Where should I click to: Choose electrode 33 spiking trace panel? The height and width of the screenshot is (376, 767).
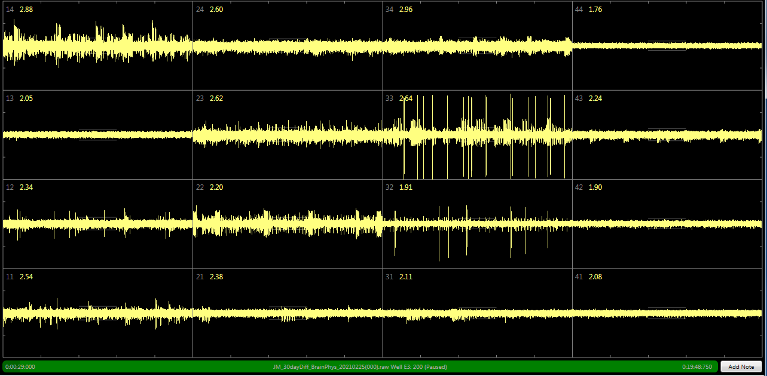[x=477, y=135]
